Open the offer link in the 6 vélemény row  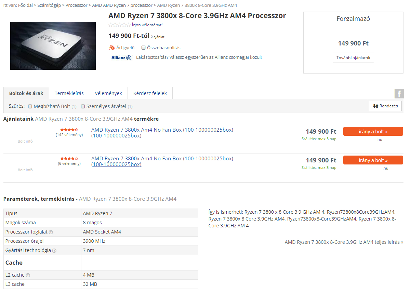(162, 162)
